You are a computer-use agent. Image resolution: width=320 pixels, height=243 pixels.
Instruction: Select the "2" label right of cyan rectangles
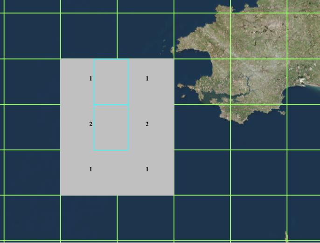147,124
